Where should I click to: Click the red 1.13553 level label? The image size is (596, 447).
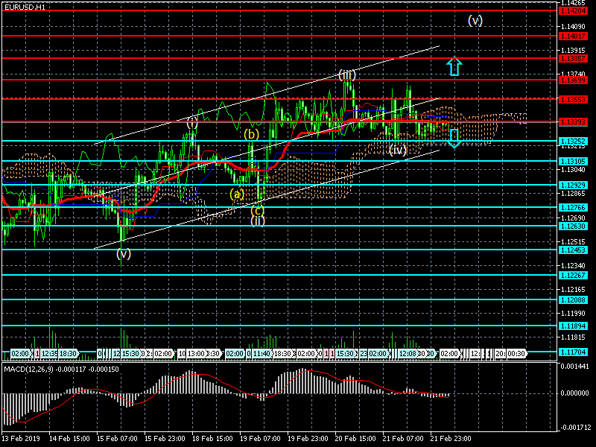(573, 100)
